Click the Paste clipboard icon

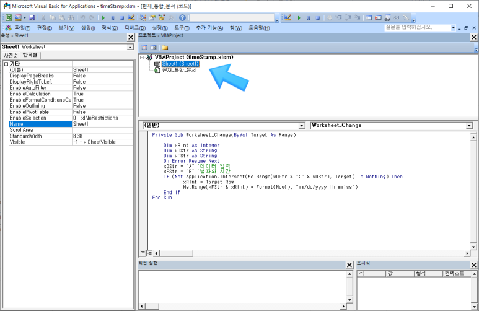62,18
